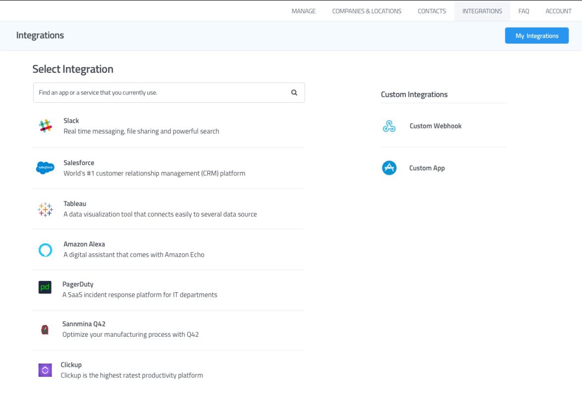
Task: Choose the Sannmina Q42 integration title
Action: pos(84,323)
